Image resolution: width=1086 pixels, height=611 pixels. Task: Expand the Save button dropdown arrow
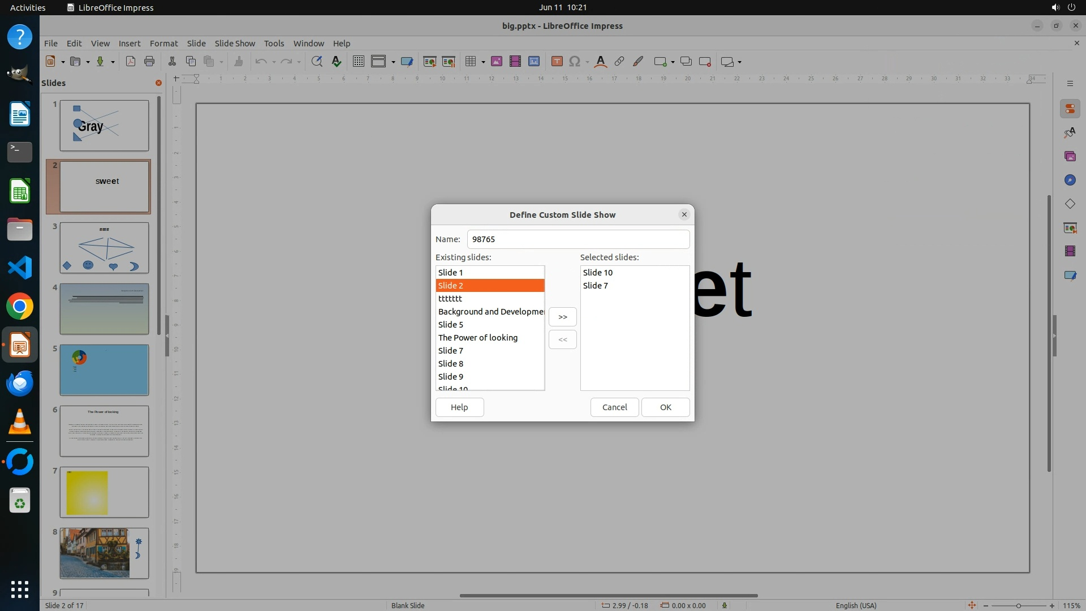tap(113, 62)
